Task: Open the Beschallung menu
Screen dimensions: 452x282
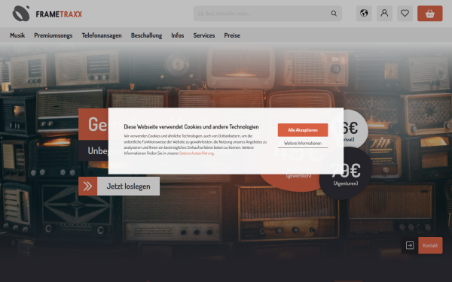Action: 146,35
